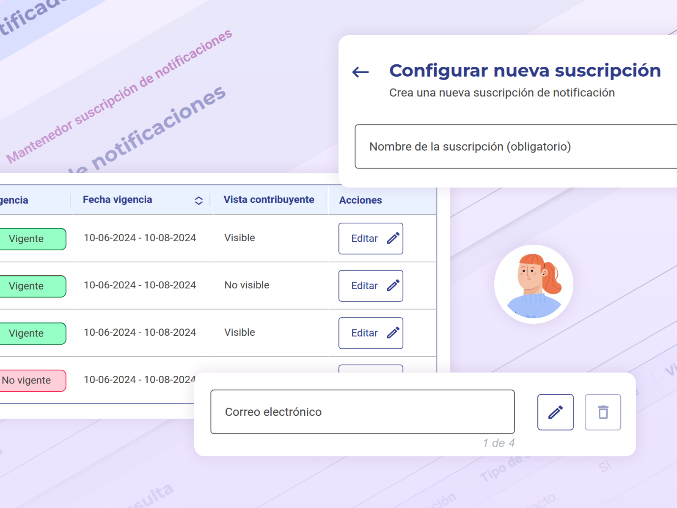Open the redhead user avatar

coord(534,284)
